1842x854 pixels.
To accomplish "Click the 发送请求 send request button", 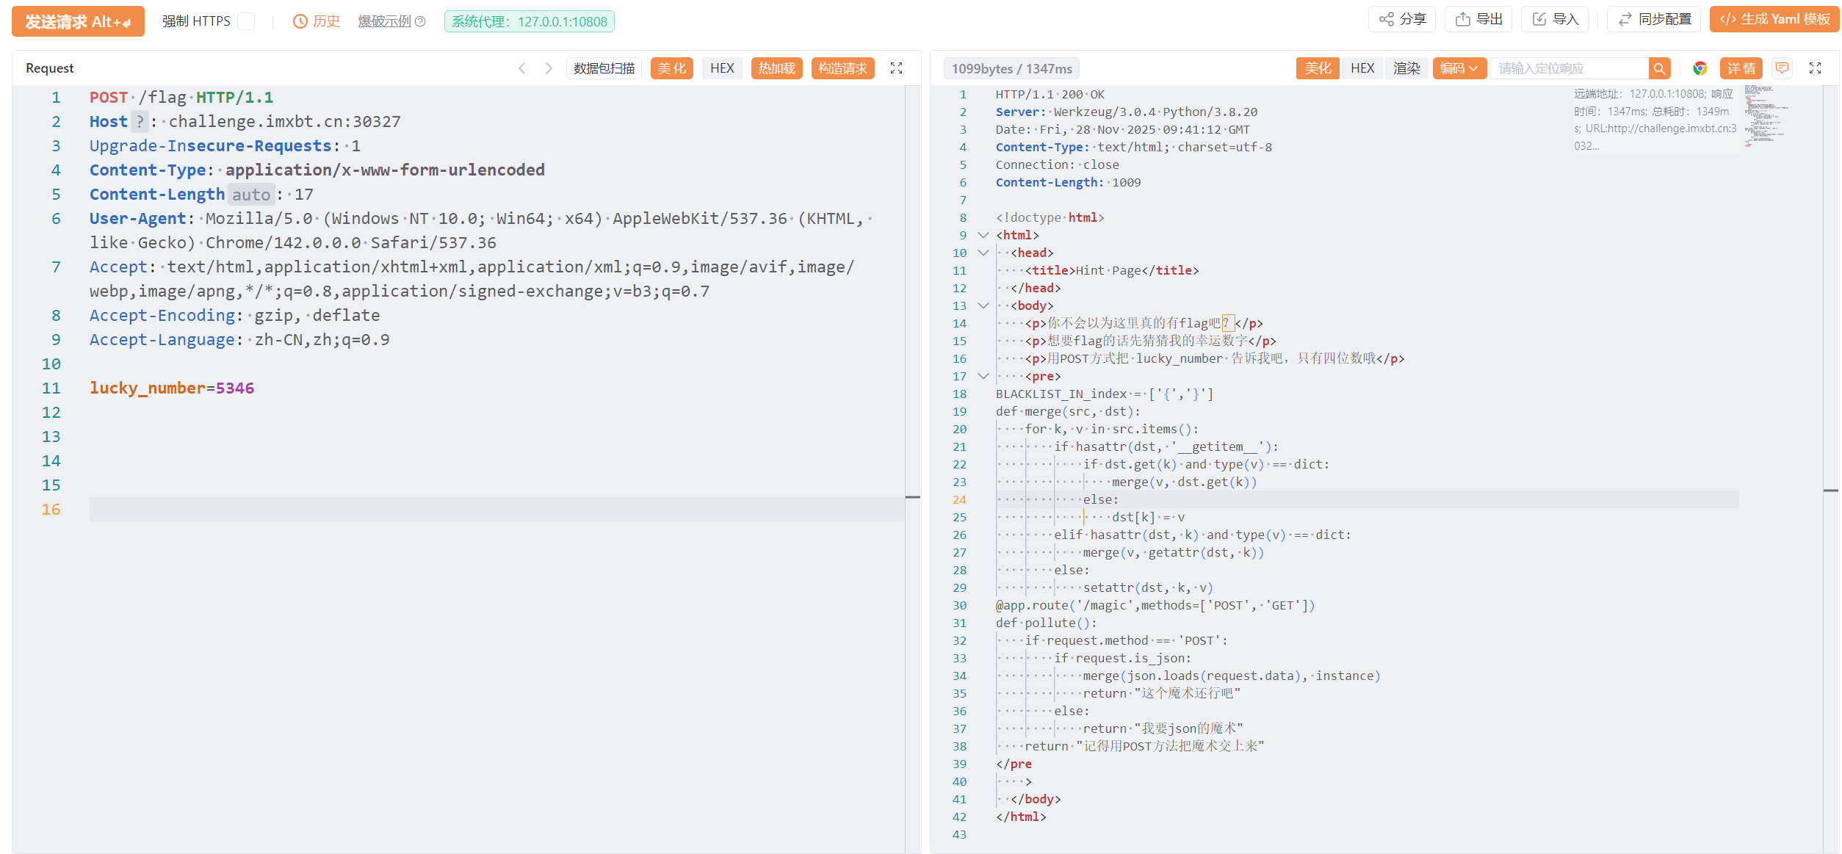I will (x=78, y=21).
